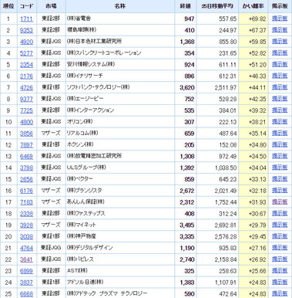Viewport: 292px width, 298px height.
Task: Select the moving average 2,511.97 cell
Action: pos(217,87)
